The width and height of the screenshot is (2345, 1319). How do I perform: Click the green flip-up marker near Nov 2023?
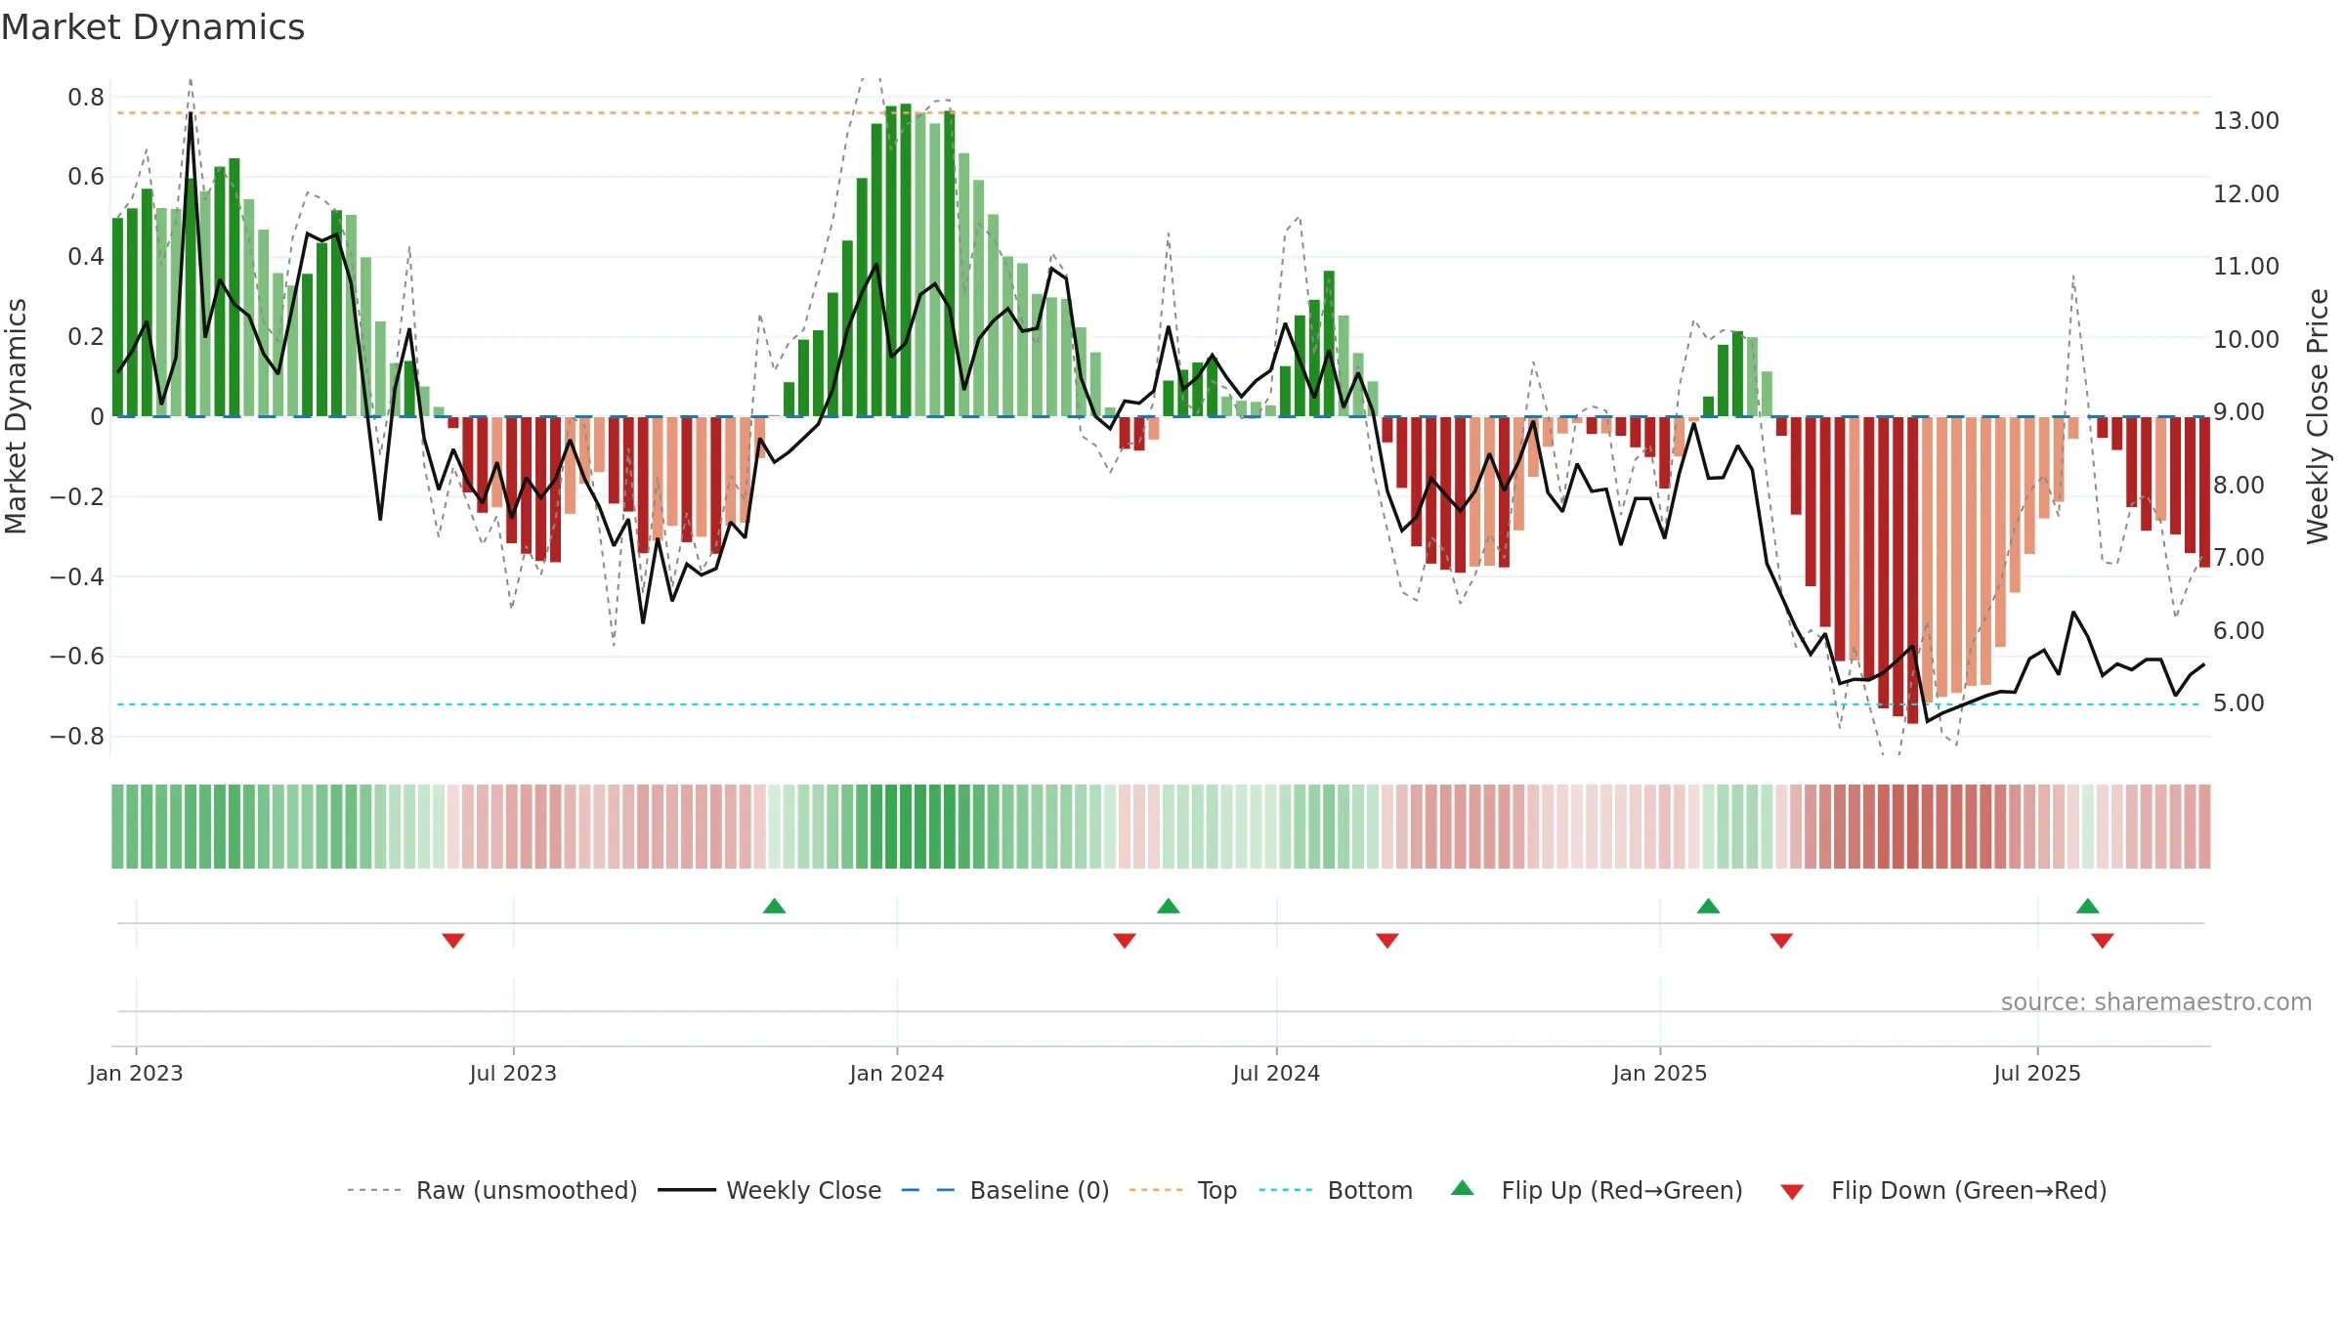coord(774,907)
